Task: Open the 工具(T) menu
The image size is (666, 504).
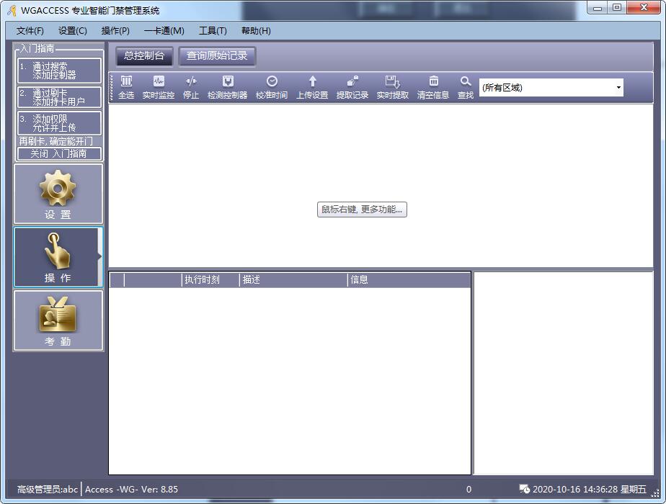Action: click(213, 31)
